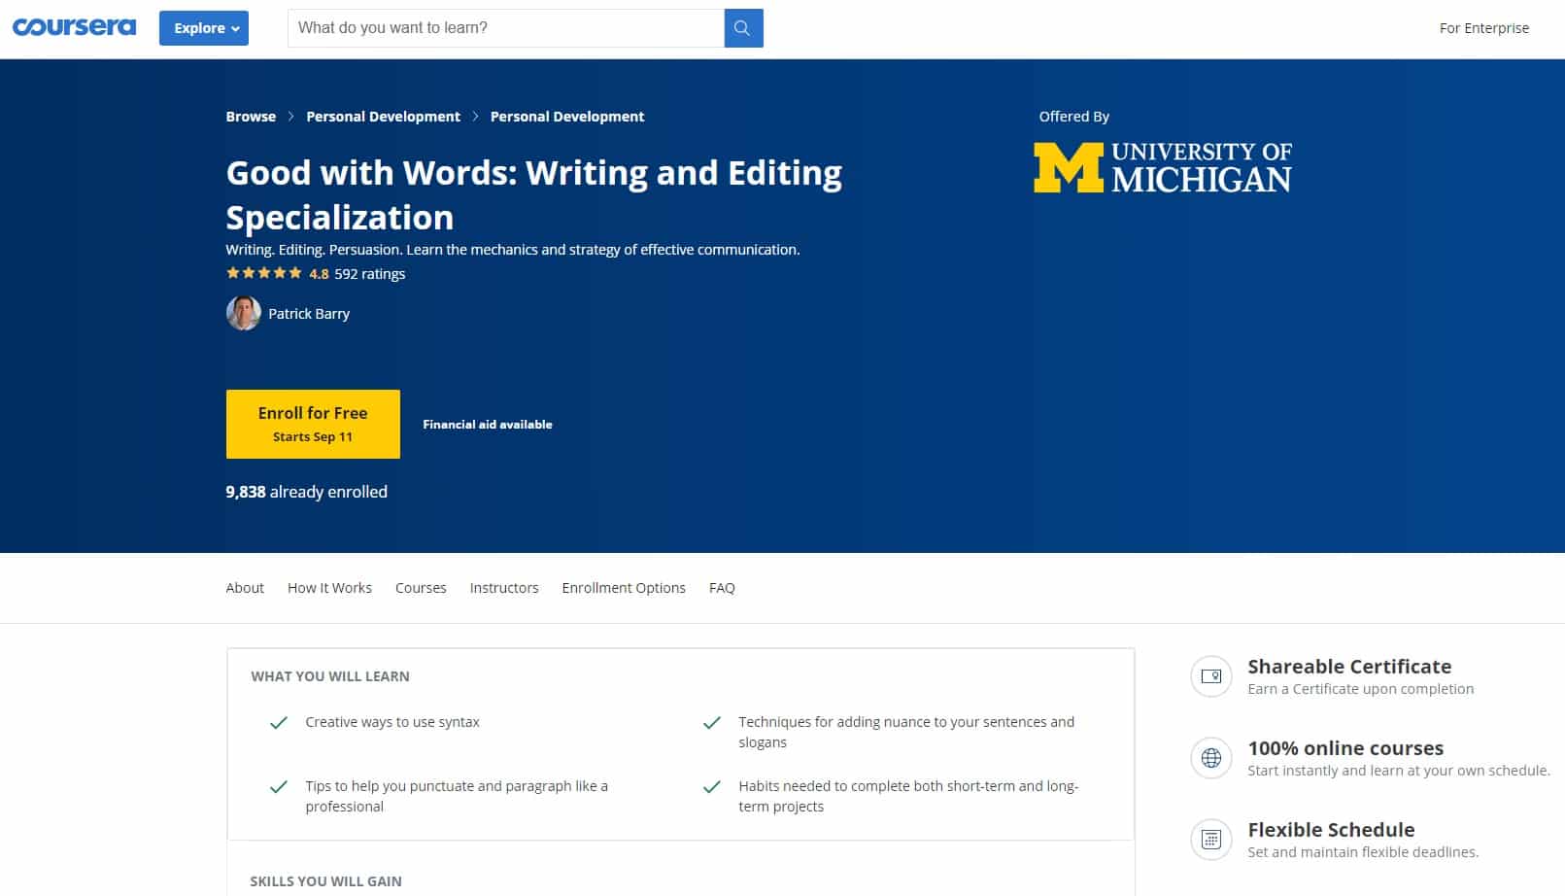Open the Explore dropdown menu
Image resolution: width=1565 pixels, height=896 pixels.
click(204, 28)
